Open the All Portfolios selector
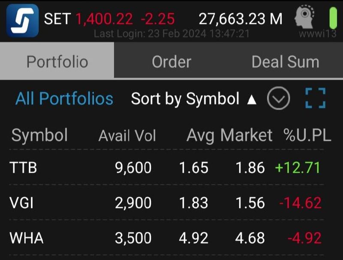This screenshot has width=343, height=260. (x=64, y=99)
